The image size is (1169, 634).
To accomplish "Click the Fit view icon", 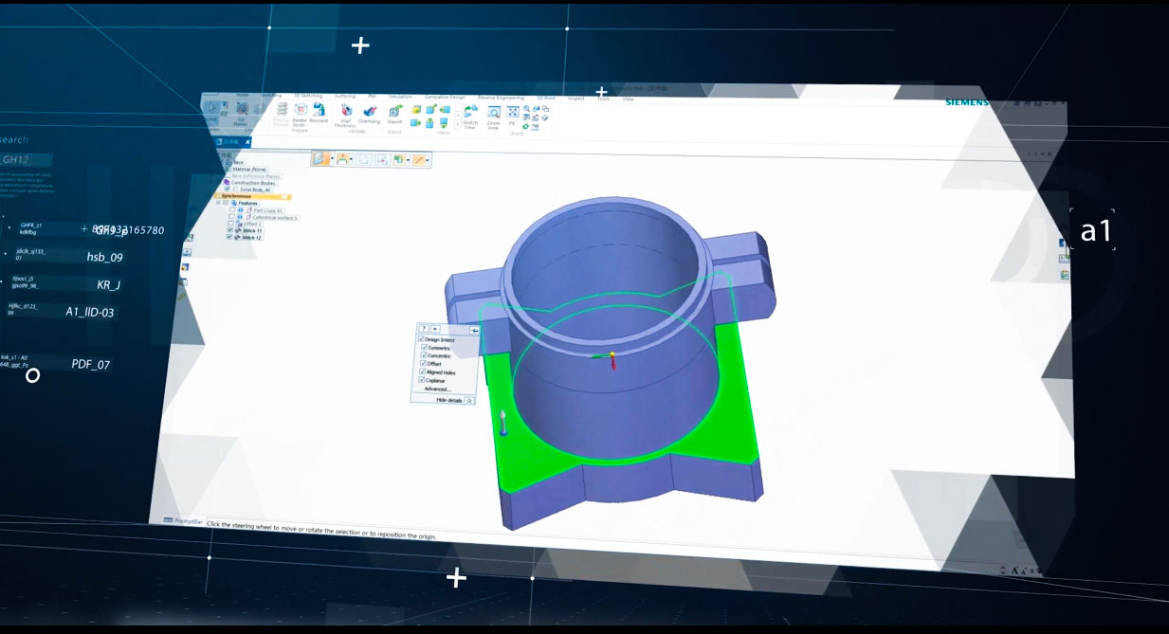I will (x=513, y=114).
